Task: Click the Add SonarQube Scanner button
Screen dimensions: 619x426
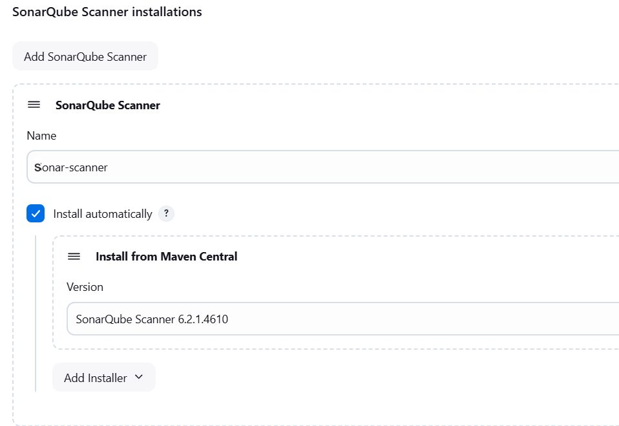Action: pyautogui.click(x=85, y=56)
